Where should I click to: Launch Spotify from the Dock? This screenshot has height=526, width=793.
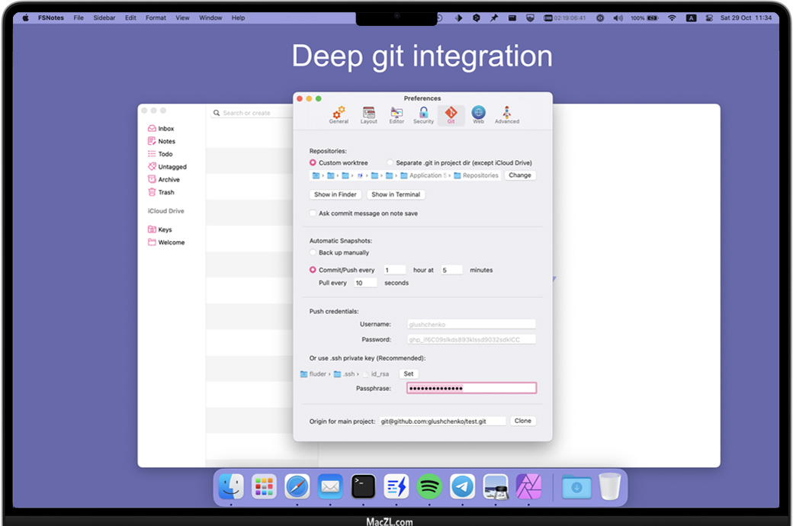point(429,486)
